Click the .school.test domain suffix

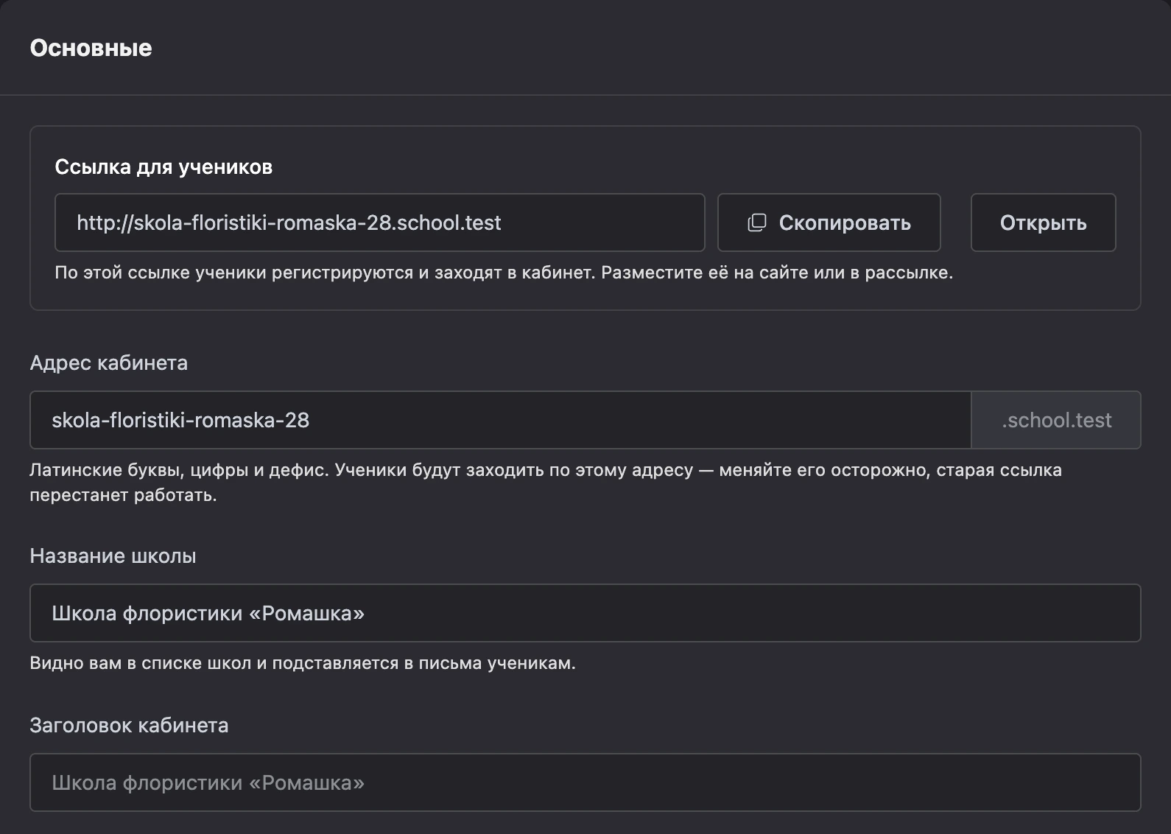(1056, 420)
